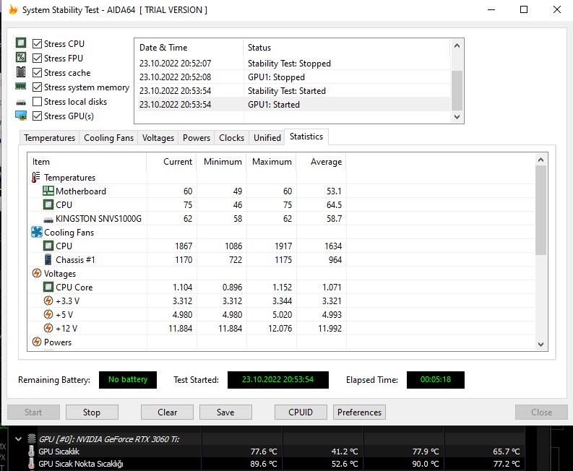This screenshot has width=573, height=471.
Task: Click the GPU Sıcaklık thermometer icon
Action: click(x=31, y=451)
